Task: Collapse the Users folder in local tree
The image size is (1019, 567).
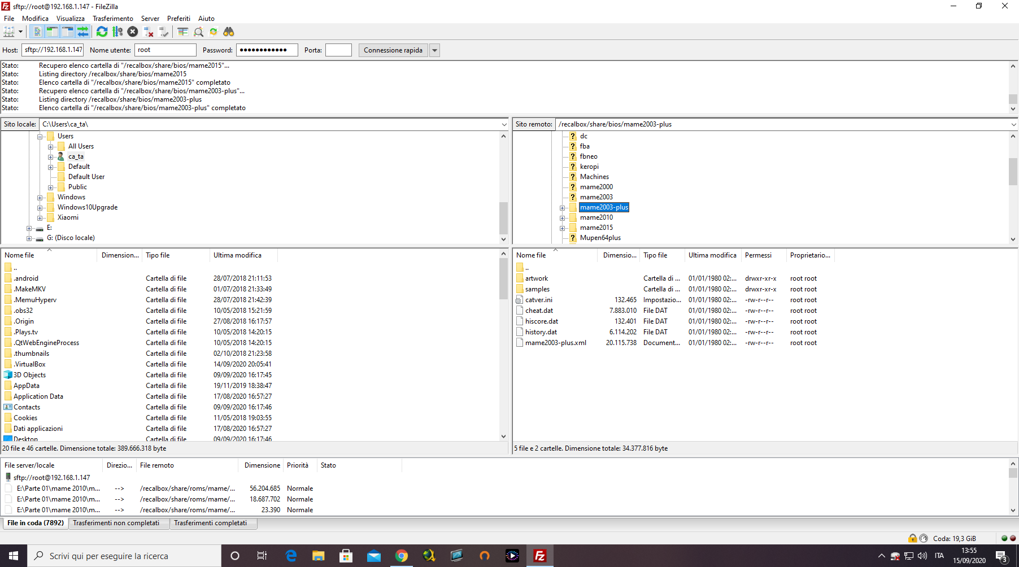Action: [x=40, y=137]
